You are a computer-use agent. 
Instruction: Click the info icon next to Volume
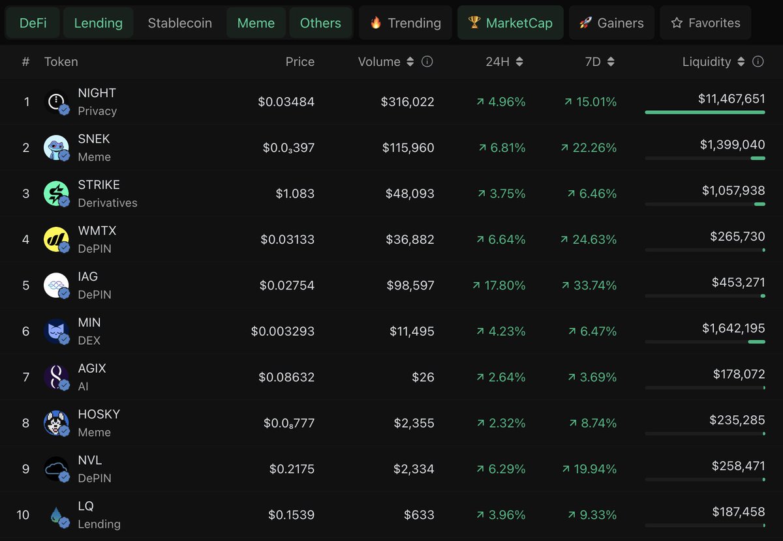[427, 62]
